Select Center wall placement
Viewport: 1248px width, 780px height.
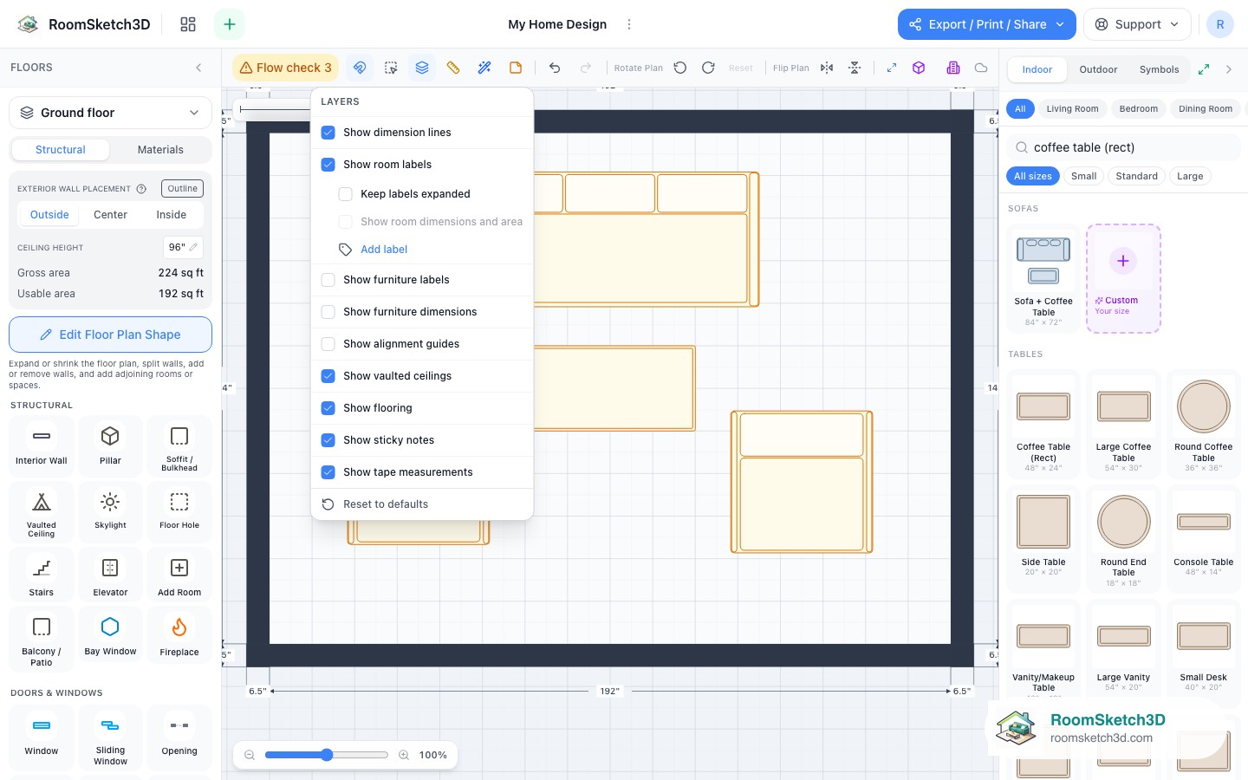coord(110,215)
